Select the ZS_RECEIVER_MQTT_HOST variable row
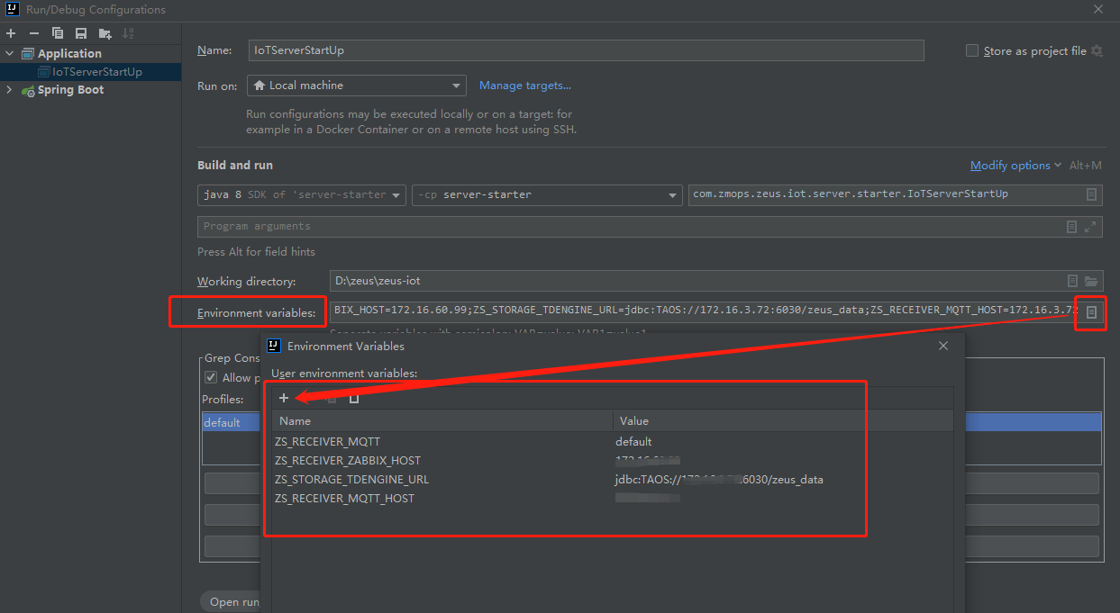Image resolution: width=1120 pixels, height=613 pixels. [613, 499]
